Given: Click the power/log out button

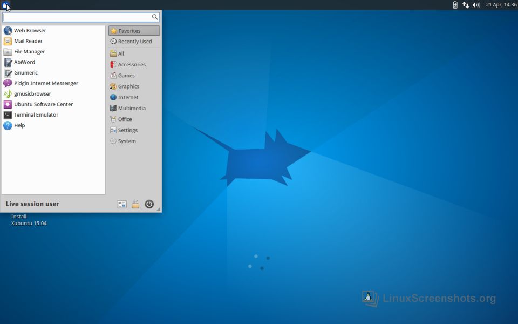Looking at the screenshot, I should tap(149, 204).
